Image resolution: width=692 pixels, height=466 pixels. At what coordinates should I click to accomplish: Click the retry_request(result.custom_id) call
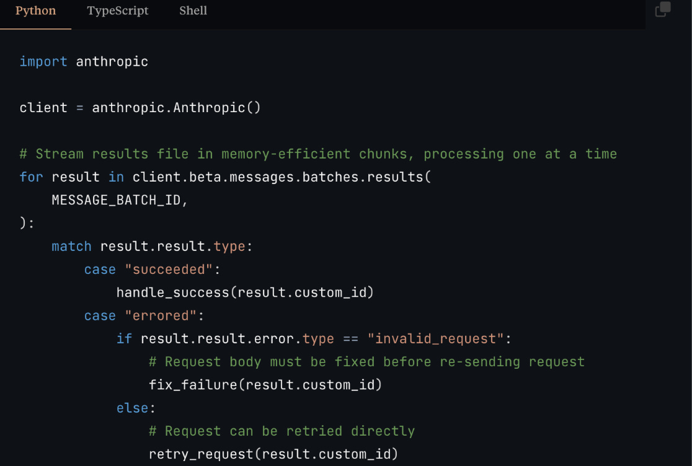pos(273,454)
